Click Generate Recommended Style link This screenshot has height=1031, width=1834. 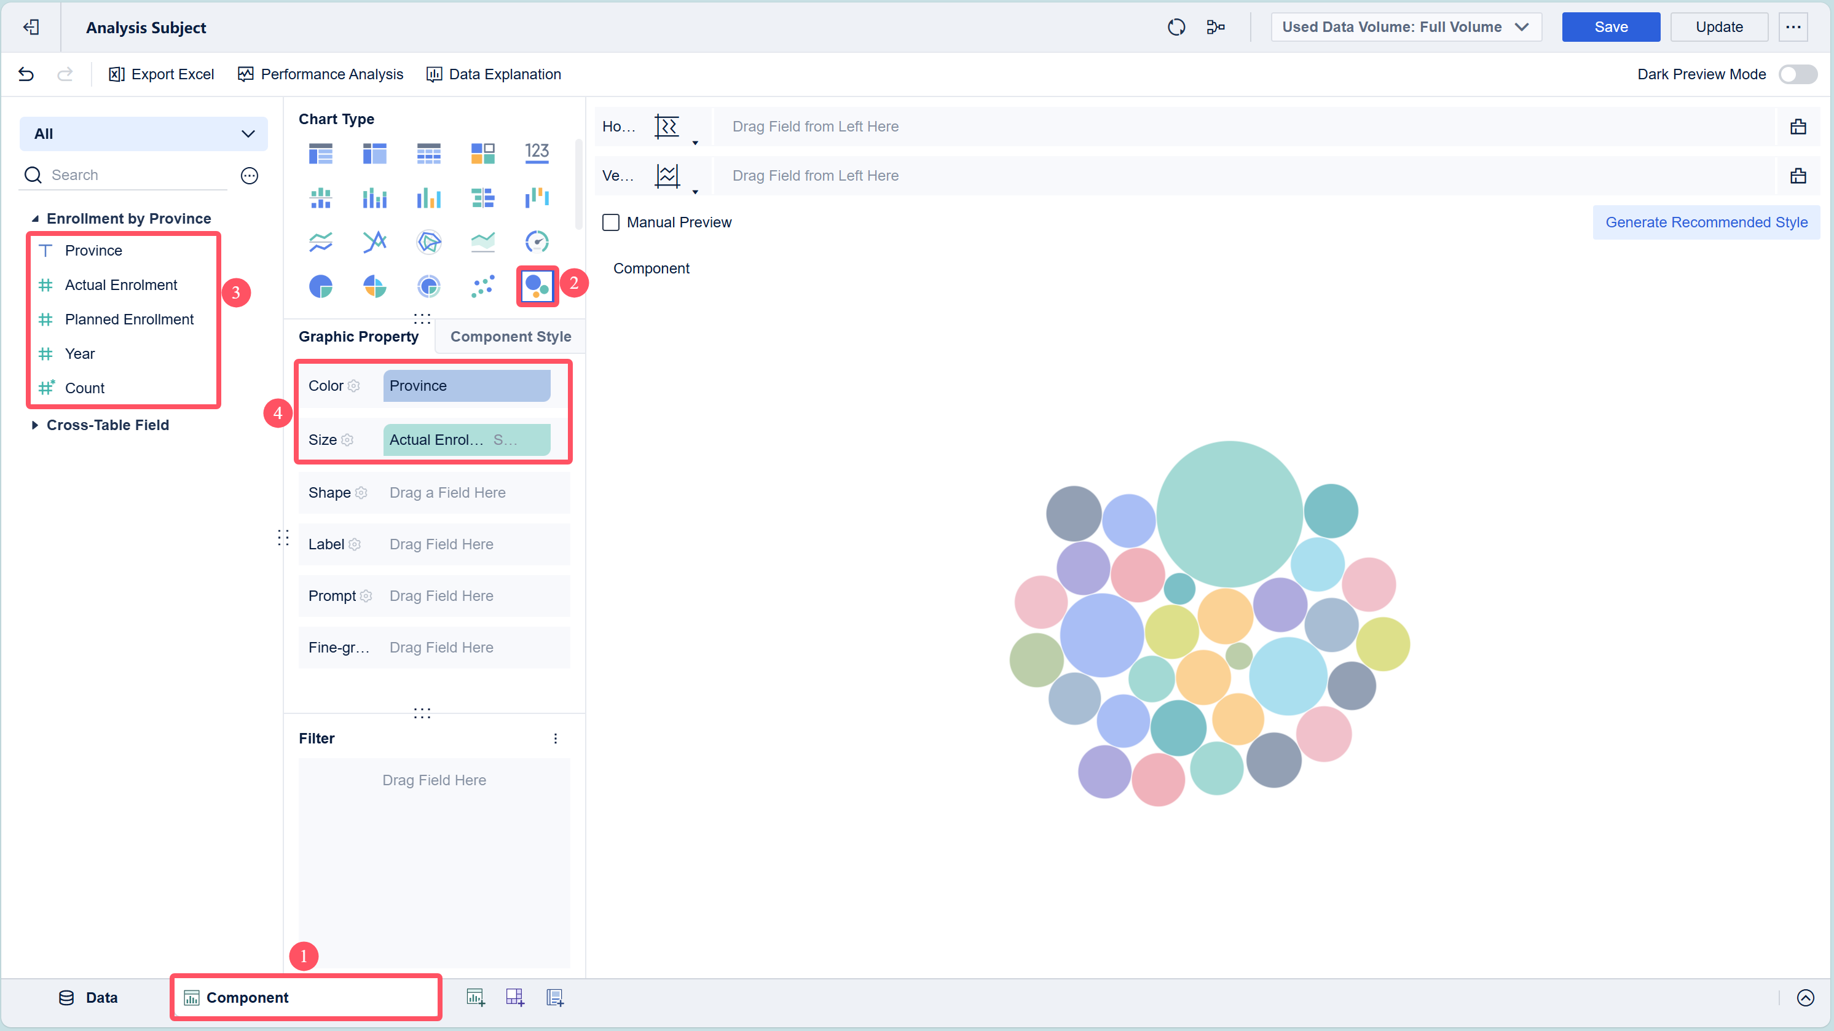1706,222
